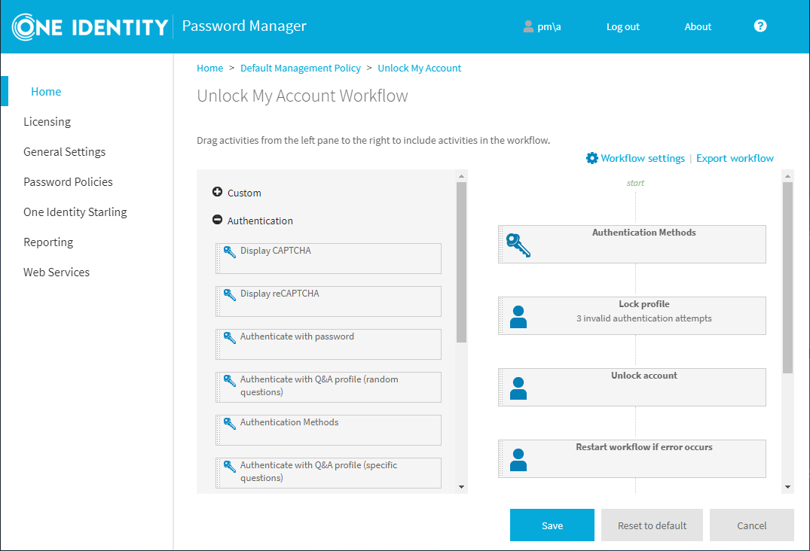Click person icon on Restart workflow if error occurs

click(518, 460)
